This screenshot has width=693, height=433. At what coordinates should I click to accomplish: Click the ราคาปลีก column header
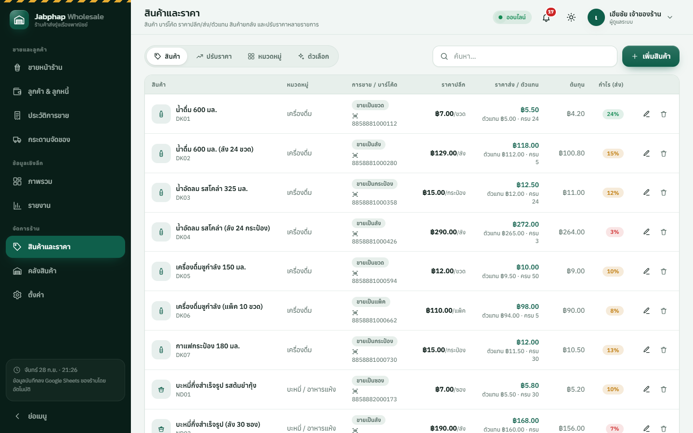[x=453, y=85]
